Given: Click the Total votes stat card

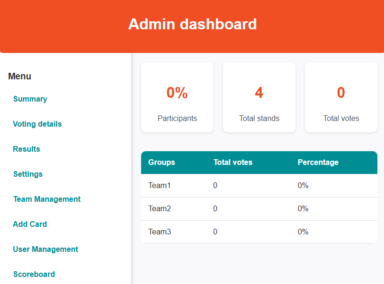Looking at the screenshot, I should tap(341, 98).
